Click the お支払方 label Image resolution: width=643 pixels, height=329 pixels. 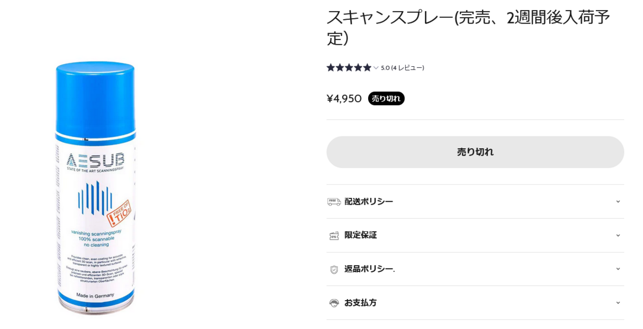pos(361,303)
